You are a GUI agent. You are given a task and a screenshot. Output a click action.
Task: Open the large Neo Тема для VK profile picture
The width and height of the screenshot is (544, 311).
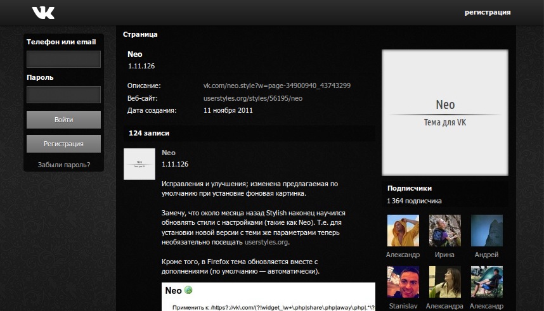(x=445, y=113)
